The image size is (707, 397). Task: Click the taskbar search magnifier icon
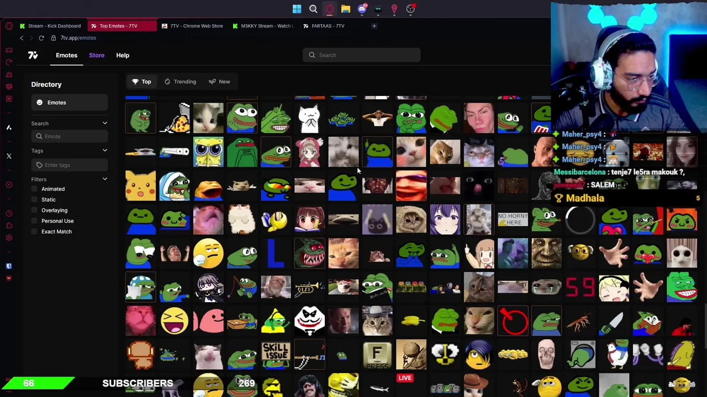pos(313,9)
